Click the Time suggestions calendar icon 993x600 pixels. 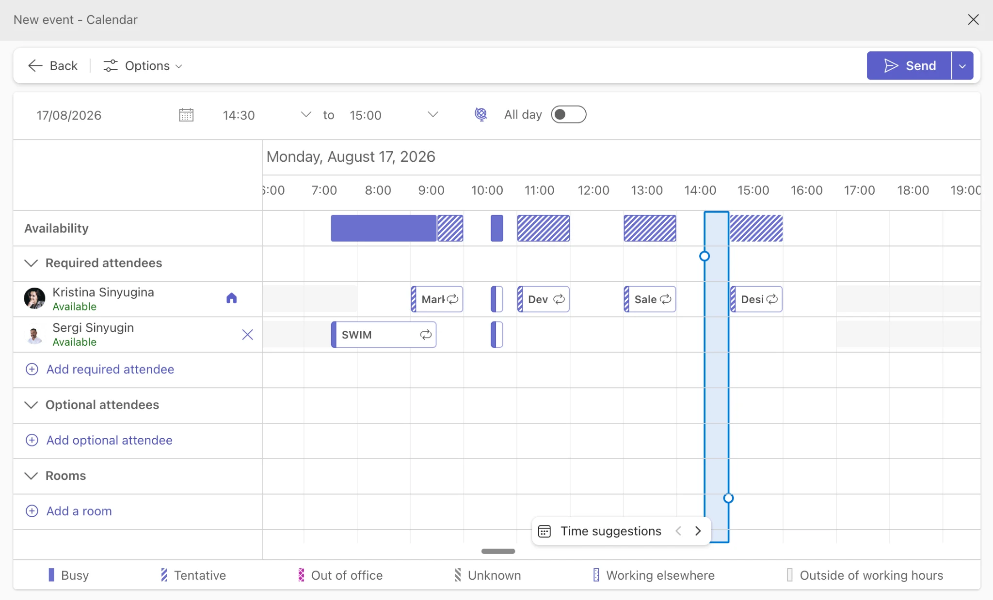(x=545, y=531)
